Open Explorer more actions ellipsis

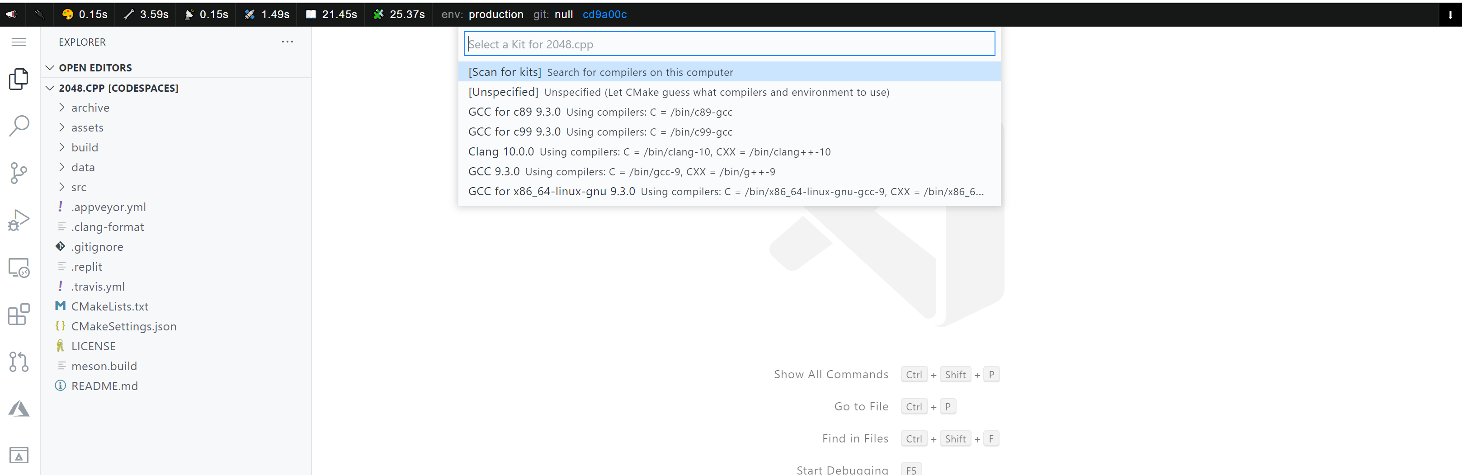pyautogui.click(x=288, y=42)
